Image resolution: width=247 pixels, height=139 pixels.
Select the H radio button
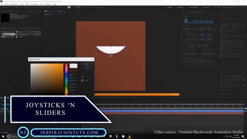[71, 75]
